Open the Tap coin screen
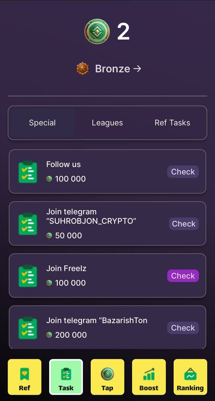Viewport: 215px width, 401px height. point(107,377)
